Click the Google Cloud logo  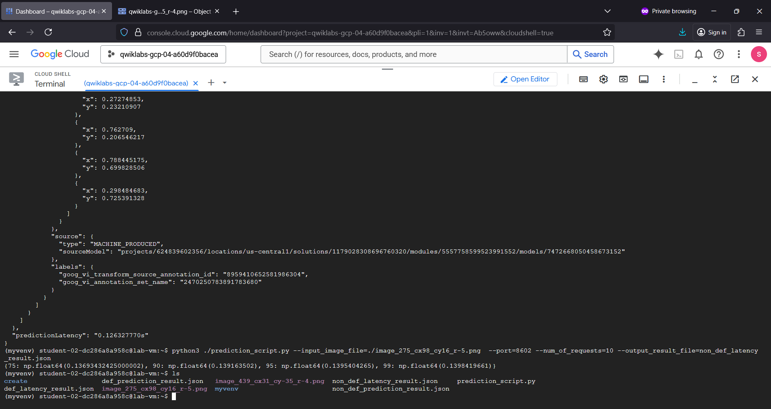click(x=60, y=54)
